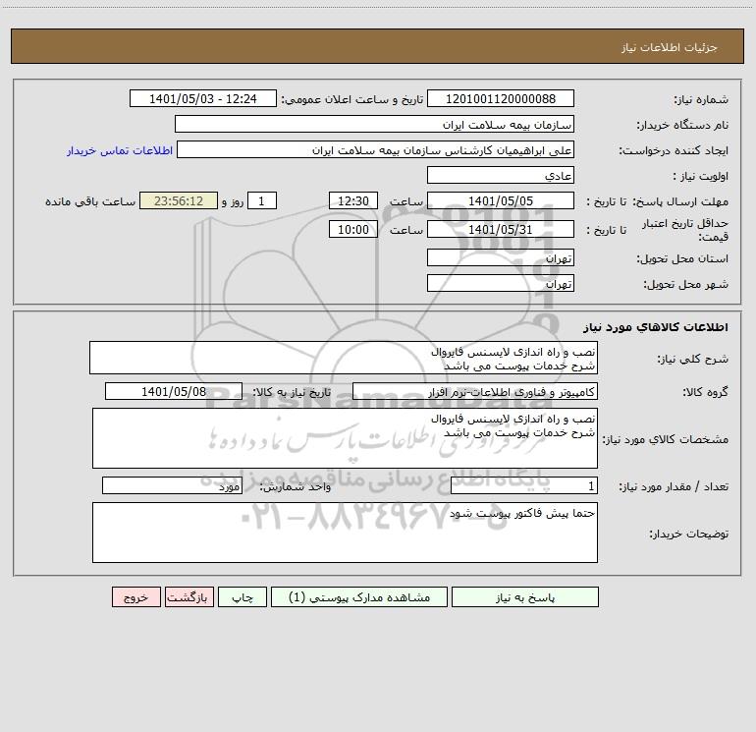Click the نام دستگاه خریدار label

[x=682, y=125]
